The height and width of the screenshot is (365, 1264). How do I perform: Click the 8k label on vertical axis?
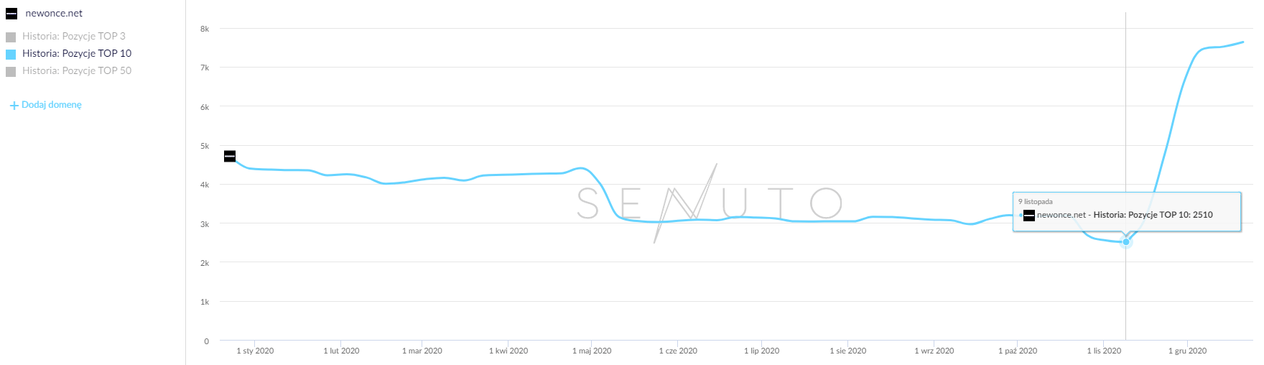point(205,29)
